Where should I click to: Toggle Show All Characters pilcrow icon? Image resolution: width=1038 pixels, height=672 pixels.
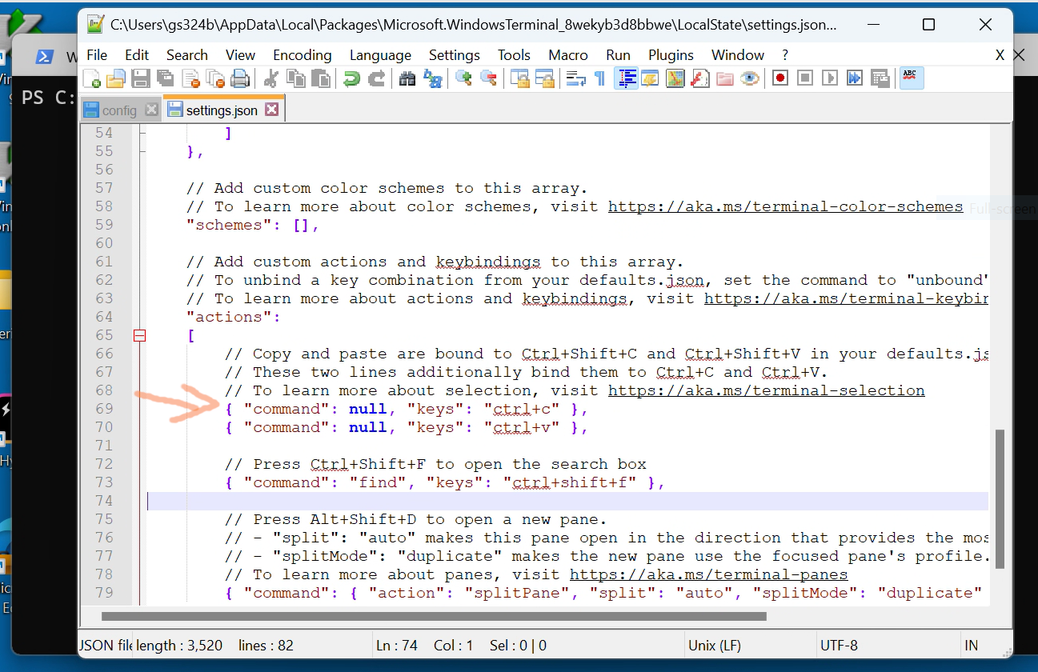599,78
